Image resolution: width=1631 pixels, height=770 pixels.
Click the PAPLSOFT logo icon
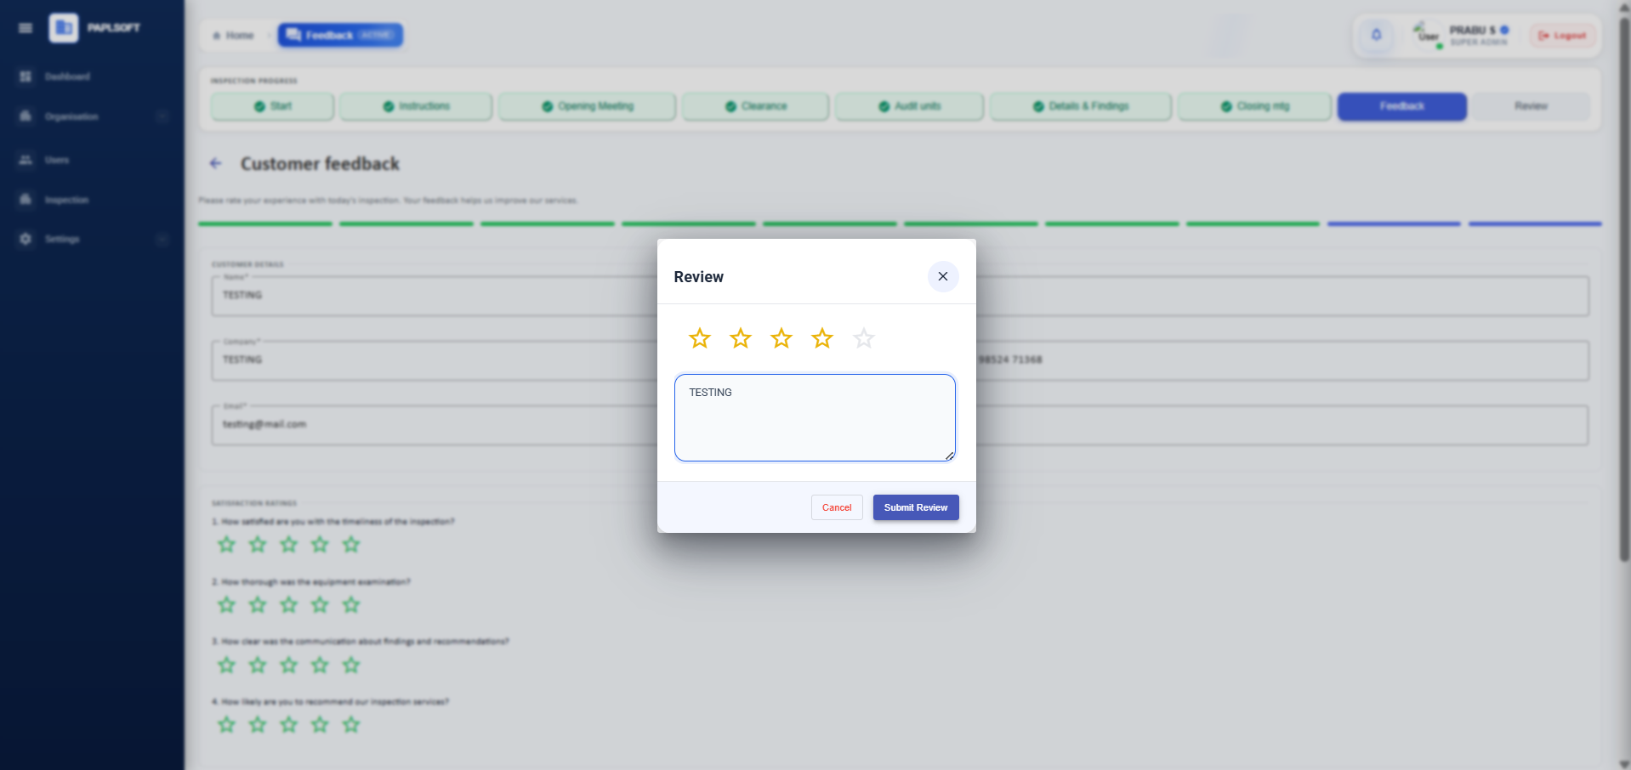point(64,28)
